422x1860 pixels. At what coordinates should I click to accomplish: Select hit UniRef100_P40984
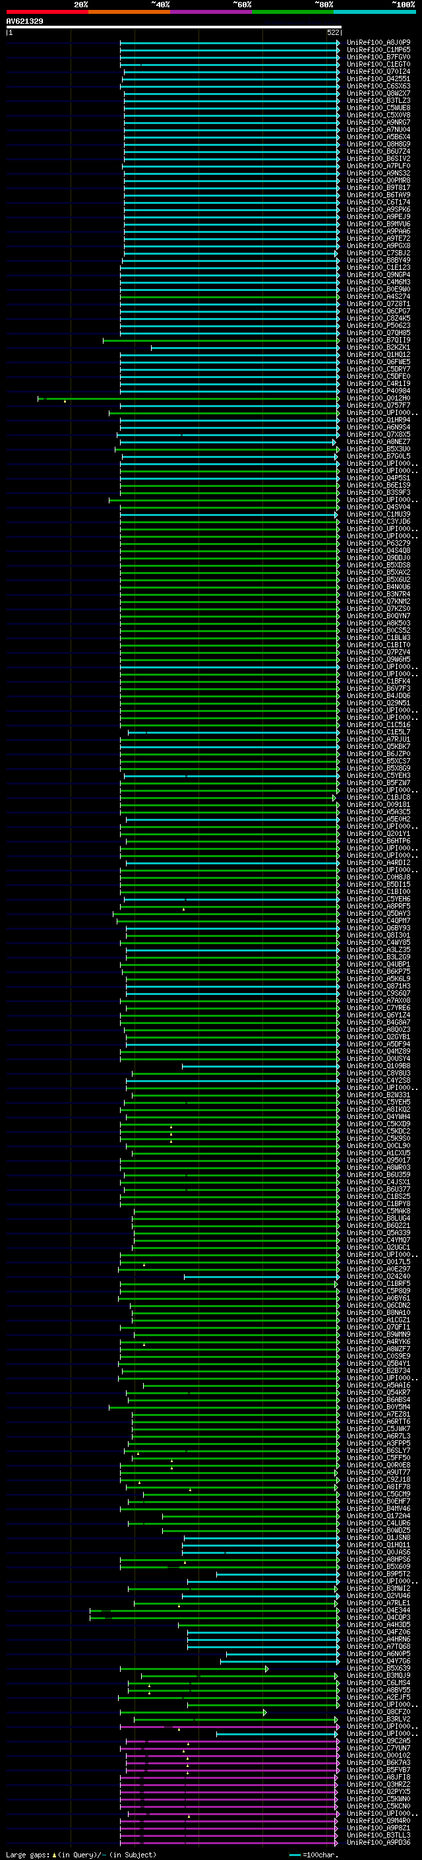point(378,391)
